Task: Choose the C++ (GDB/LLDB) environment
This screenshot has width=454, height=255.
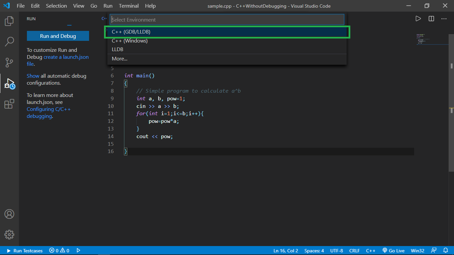Action: [227, 32]
